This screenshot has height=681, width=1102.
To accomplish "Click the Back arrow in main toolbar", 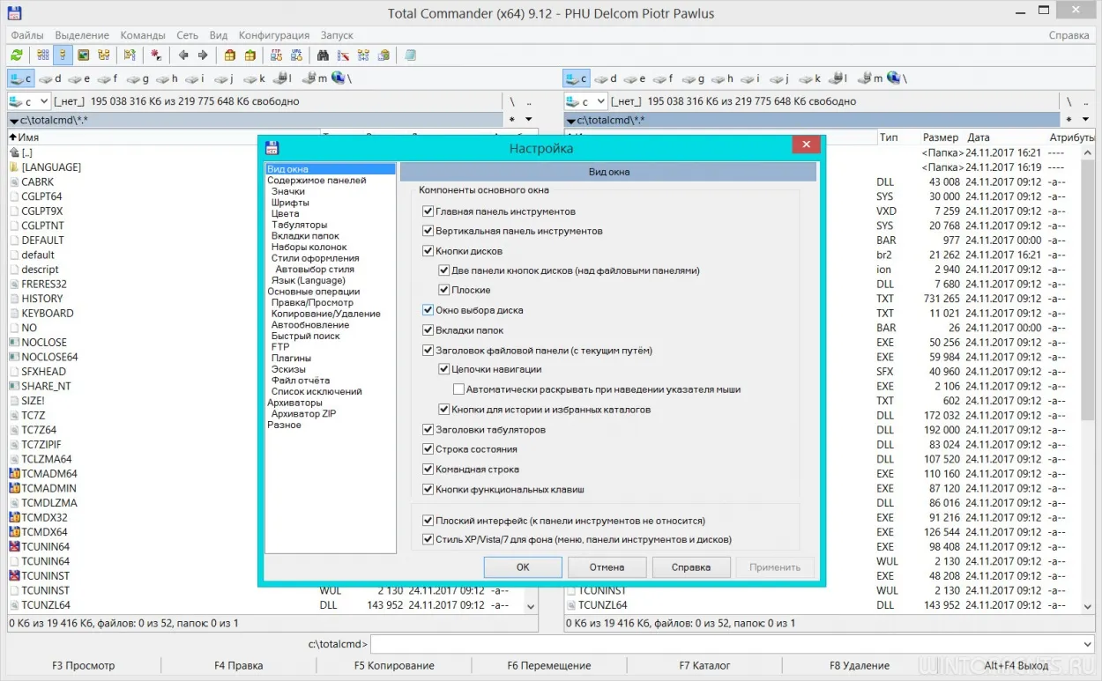I will click(183, 56).
